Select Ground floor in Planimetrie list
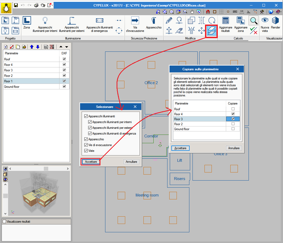 click(x=31, y=86)
